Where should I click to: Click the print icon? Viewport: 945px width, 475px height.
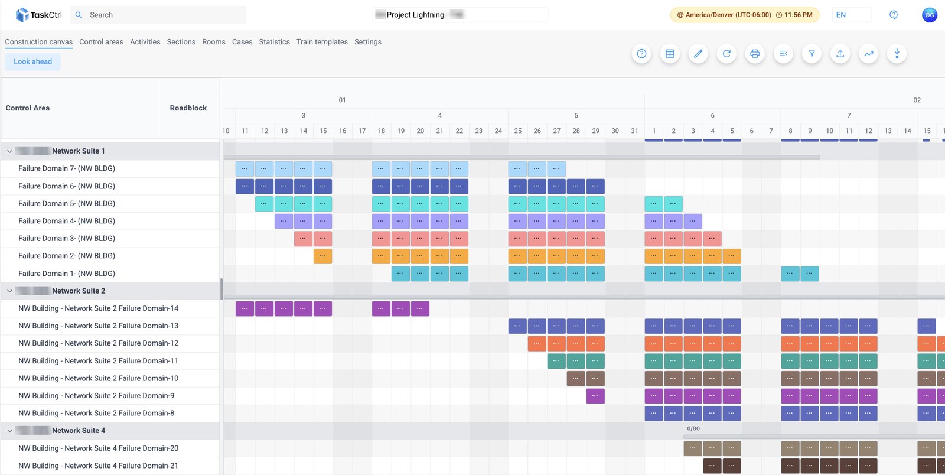755,54
